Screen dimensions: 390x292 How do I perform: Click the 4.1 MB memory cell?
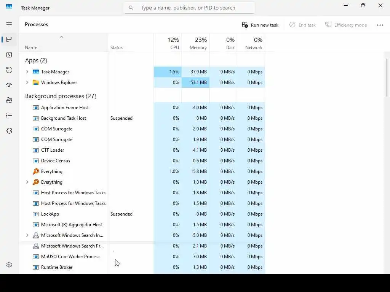(195, 150)
